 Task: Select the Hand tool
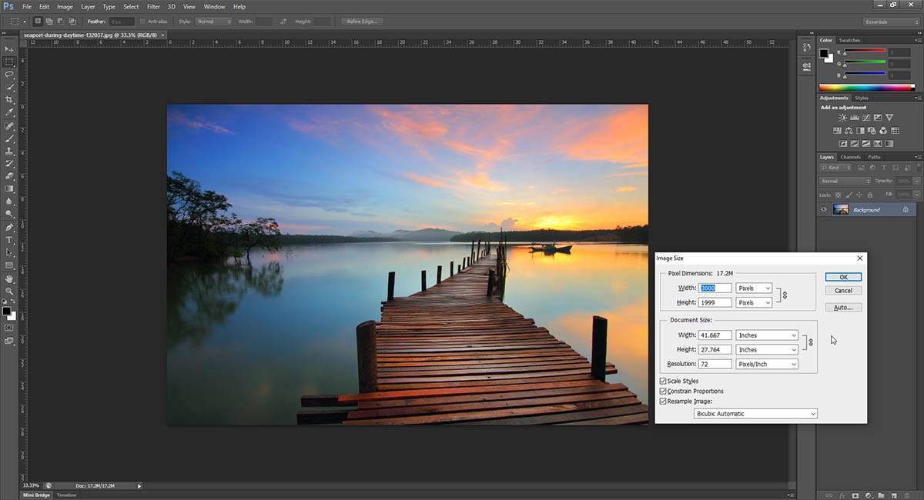[9, 278]
